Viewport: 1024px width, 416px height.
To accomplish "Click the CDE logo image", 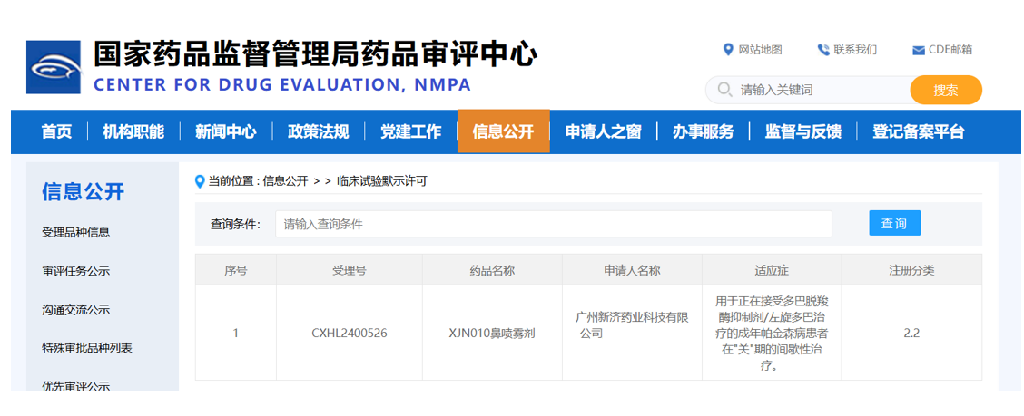I will point(54,67).
